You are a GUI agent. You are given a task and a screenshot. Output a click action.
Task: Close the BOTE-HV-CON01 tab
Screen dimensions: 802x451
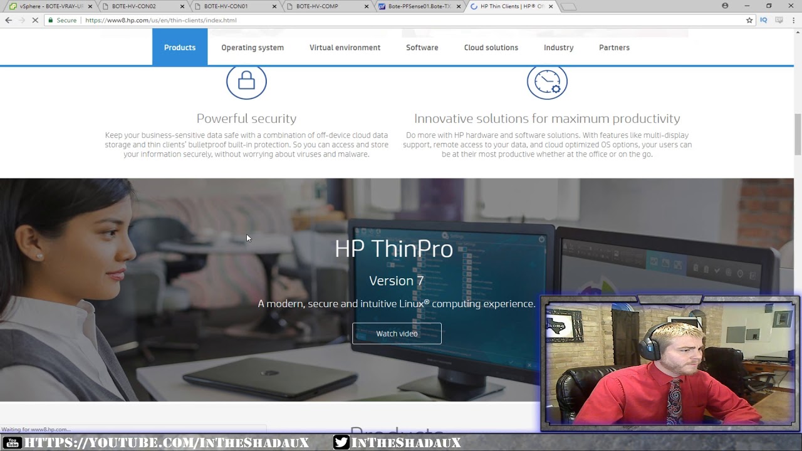(x=274, y=6)
